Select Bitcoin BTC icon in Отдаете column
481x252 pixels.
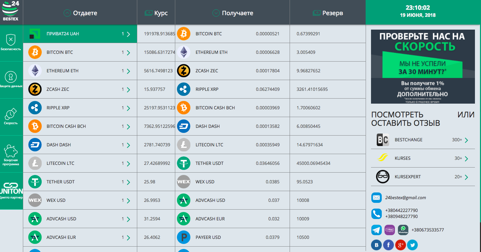pos(35,52)
